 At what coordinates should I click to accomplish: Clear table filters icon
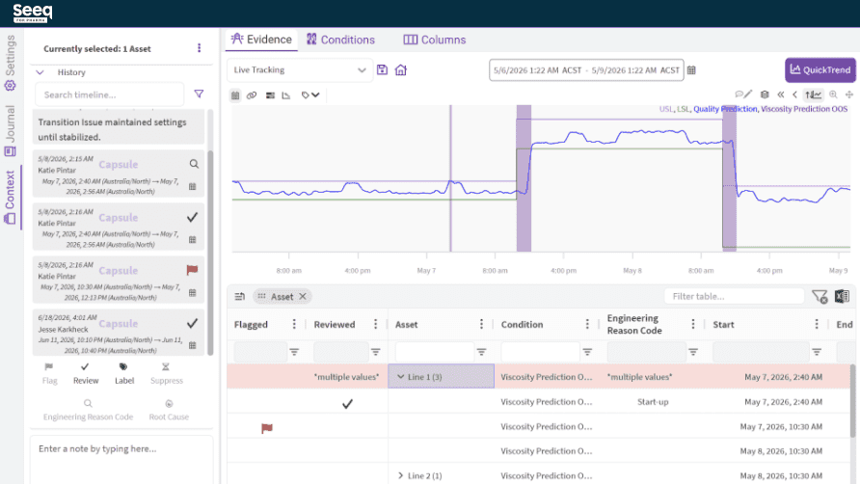[820, 296]
